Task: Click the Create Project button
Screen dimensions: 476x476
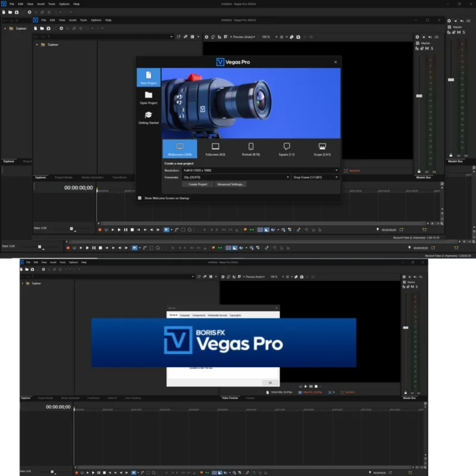Action: pyautogui.click(x=198, y=184)
